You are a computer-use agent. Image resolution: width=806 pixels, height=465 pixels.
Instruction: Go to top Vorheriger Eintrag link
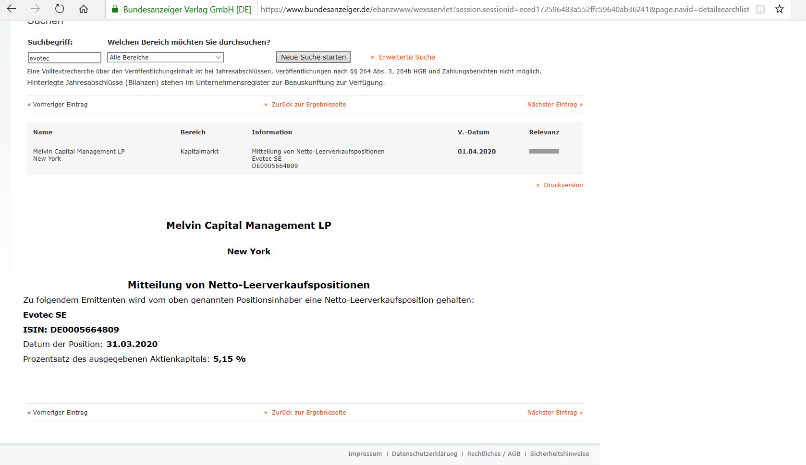pyautogui.click(x=58, y=104)
